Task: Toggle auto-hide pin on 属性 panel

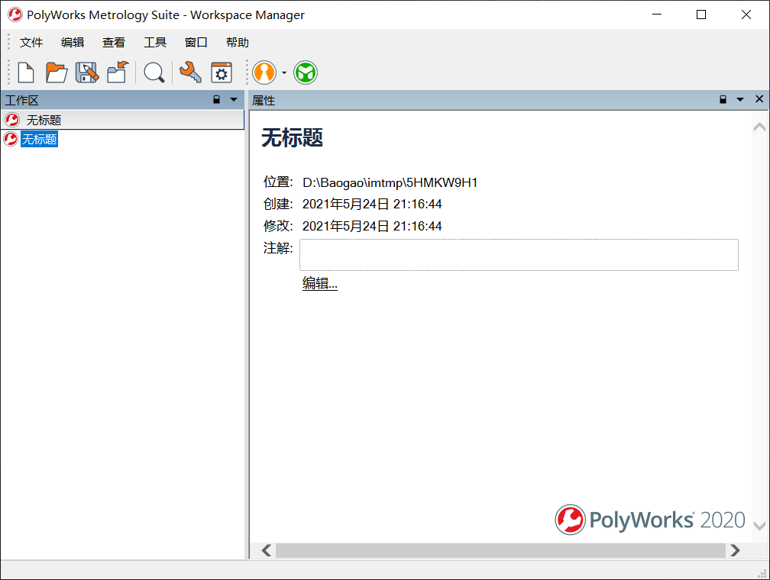Action: pos(723,99)
